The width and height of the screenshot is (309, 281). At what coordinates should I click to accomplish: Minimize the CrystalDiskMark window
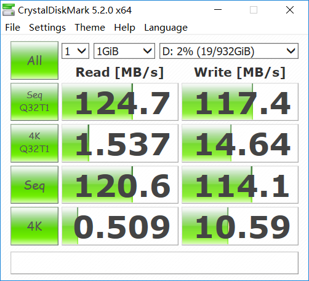click(218, 10)
